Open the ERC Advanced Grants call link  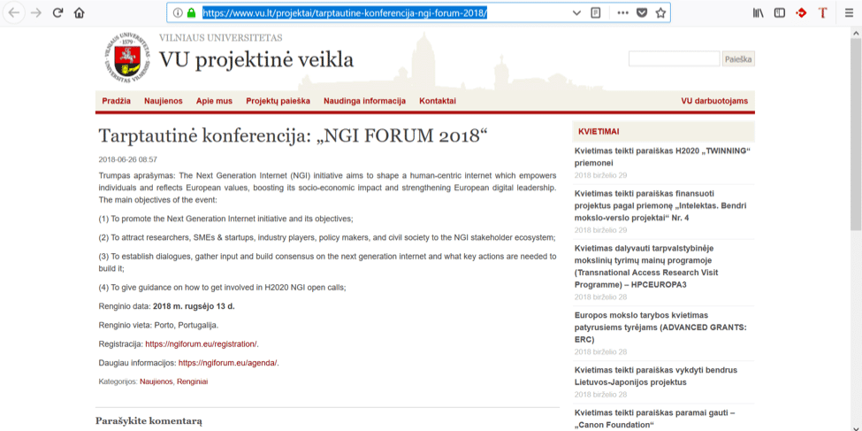660,327
